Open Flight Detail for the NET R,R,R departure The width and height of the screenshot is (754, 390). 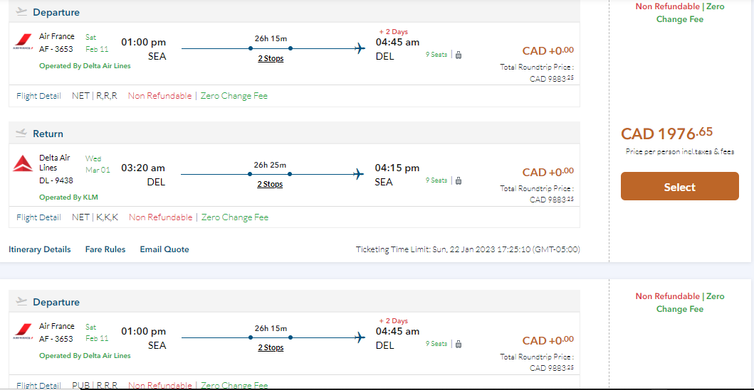click(x=38, y=96)
